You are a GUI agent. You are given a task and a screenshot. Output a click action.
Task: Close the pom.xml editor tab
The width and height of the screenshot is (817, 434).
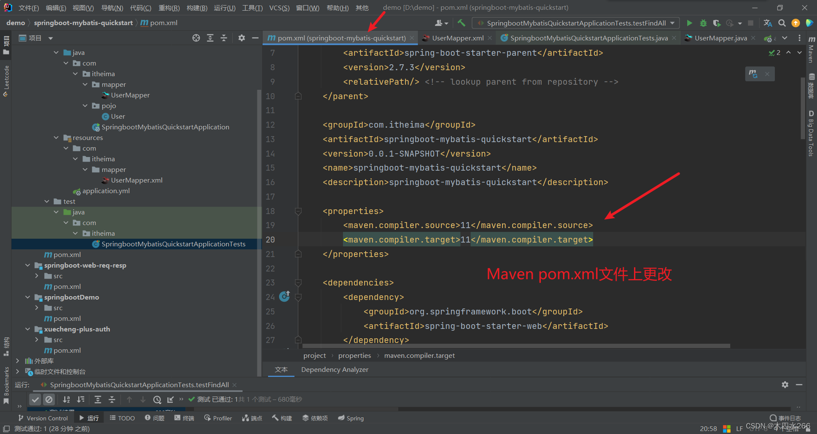(412, 38)
